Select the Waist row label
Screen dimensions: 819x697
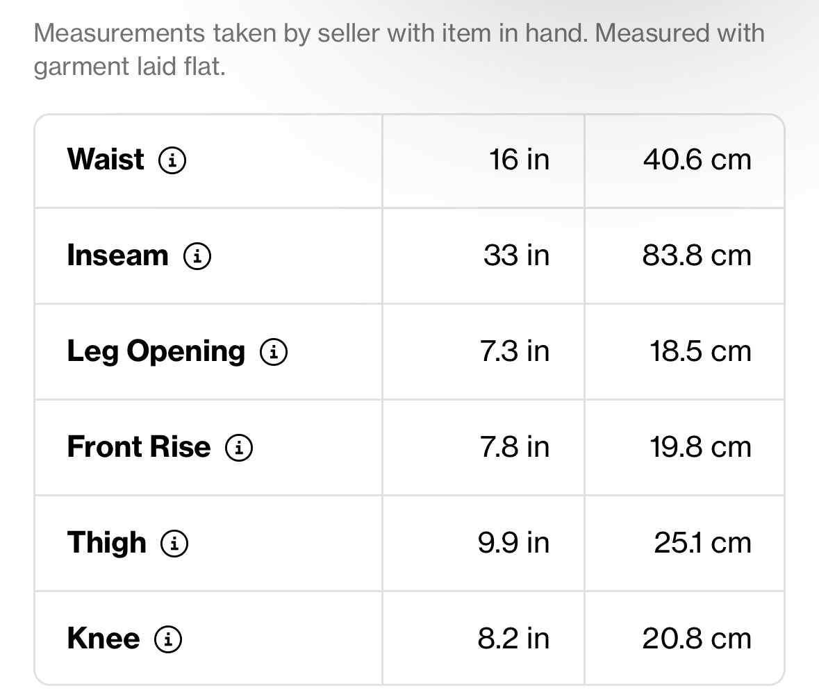click(x=106, y=159)
